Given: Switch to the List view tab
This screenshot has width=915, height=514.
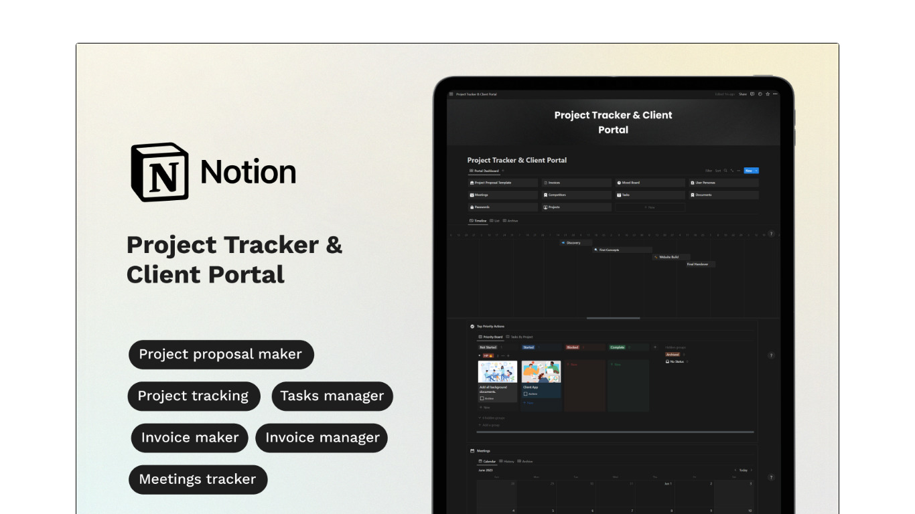Looking at the screenshot, I should pyautogui.click(x=495, y=221).
